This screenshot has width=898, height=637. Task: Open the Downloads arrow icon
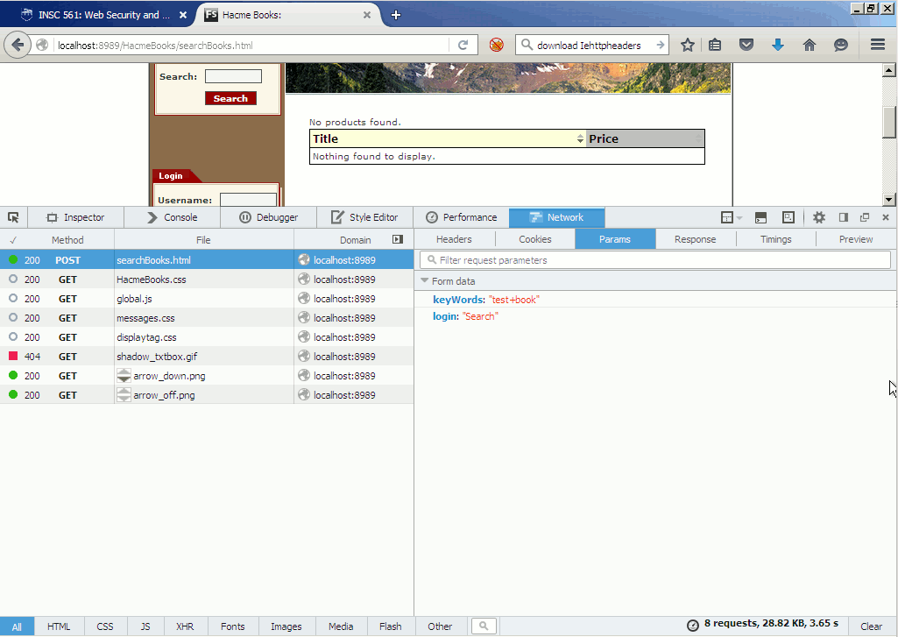778,45
